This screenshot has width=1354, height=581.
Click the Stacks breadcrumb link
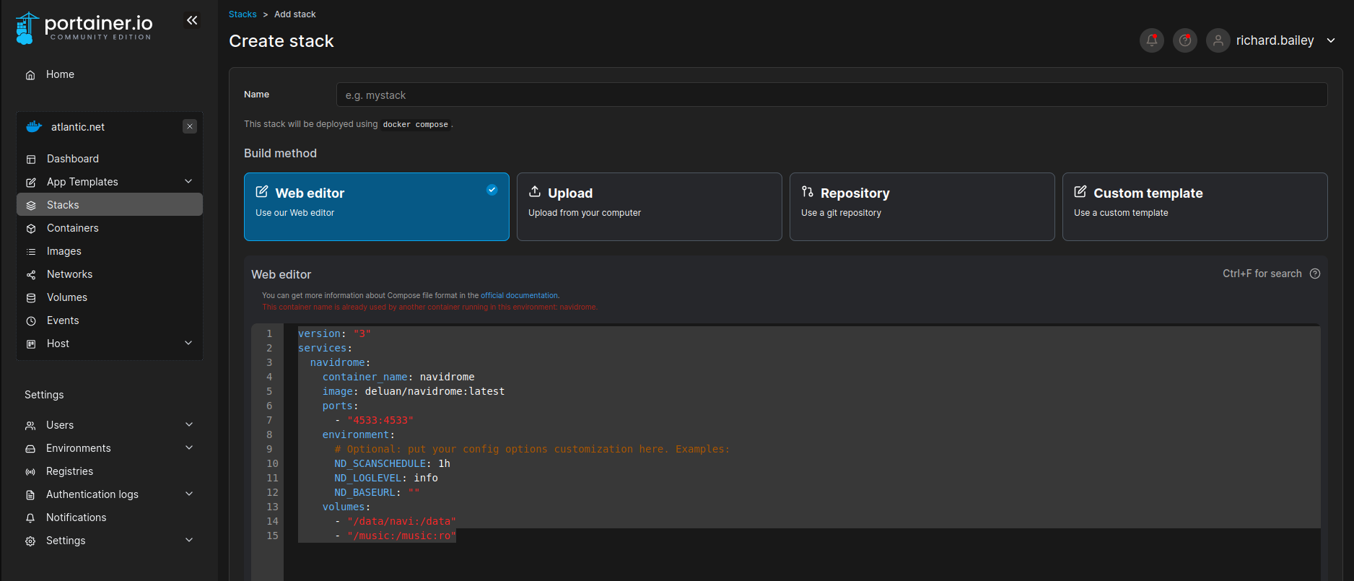[x=243, y=14]
